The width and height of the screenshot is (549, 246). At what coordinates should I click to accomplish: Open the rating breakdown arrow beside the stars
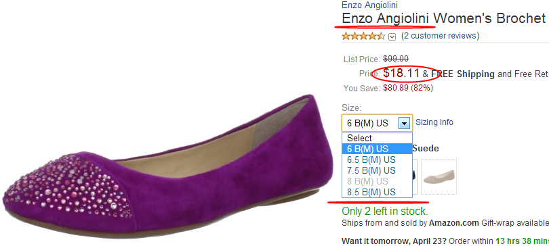click(x=392, y=36)
